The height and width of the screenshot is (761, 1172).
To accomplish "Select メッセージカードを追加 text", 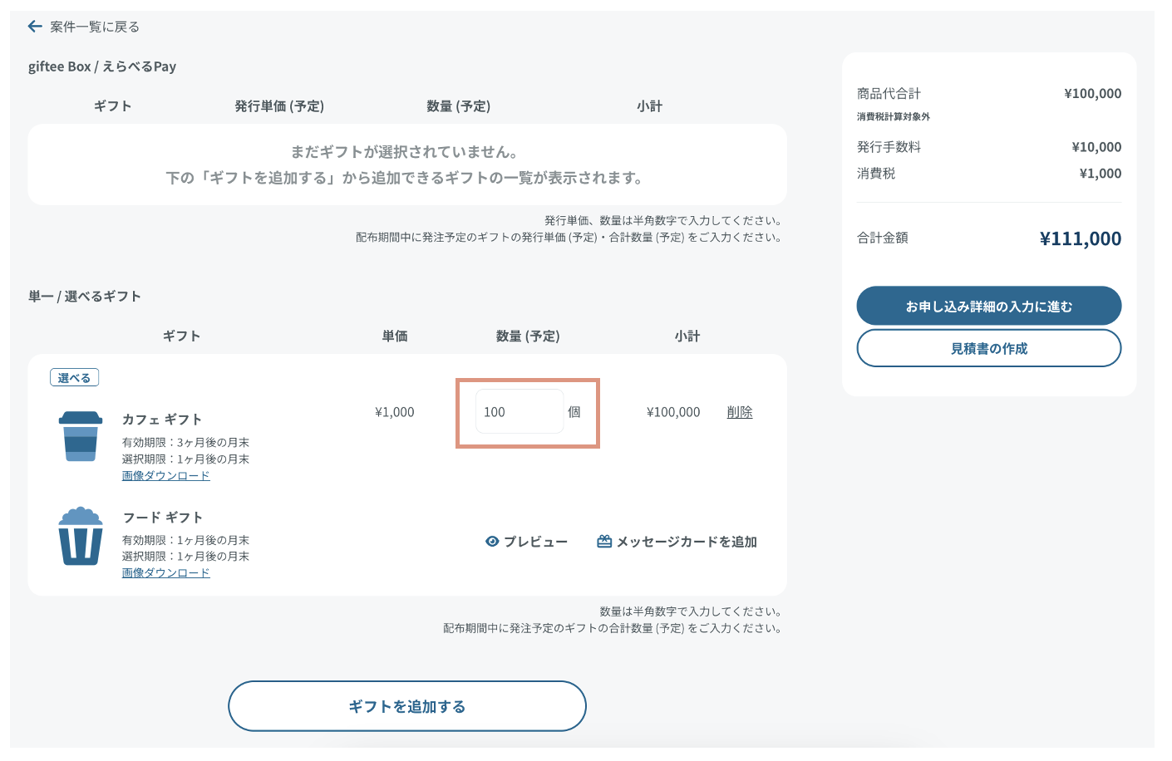I will click(687, 542).
